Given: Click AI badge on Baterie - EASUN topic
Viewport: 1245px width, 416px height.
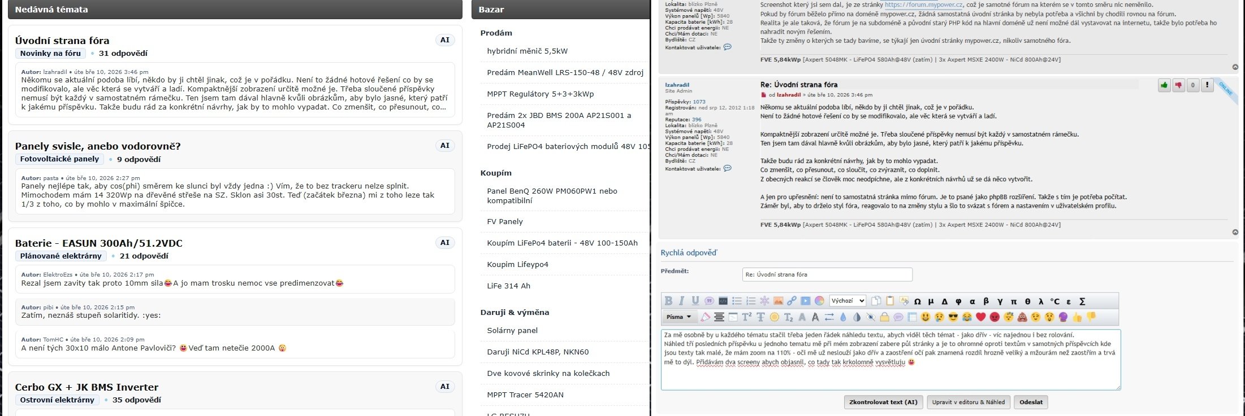Looking at the screenshot, I should (445, 243).
